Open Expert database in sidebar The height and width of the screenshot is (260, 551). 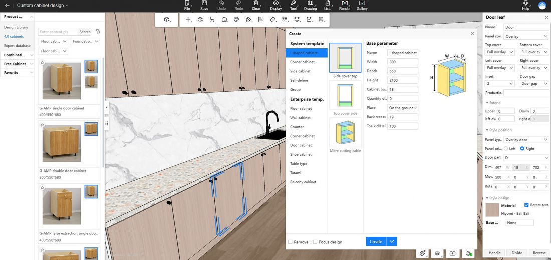click(x=17, y=45)
